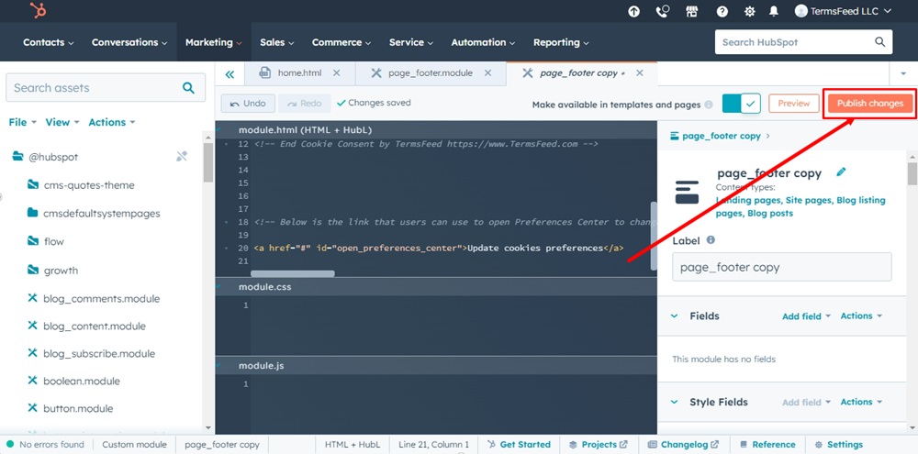
Task: Open the Add field dropdown under Fields
Action: 806,316
